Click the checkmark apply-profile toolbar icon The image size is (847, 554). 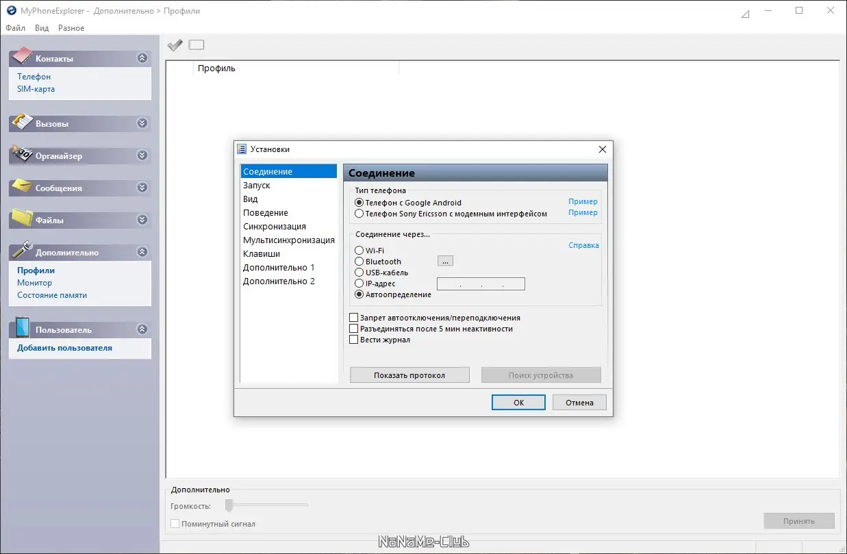click(x=175, y=45)
